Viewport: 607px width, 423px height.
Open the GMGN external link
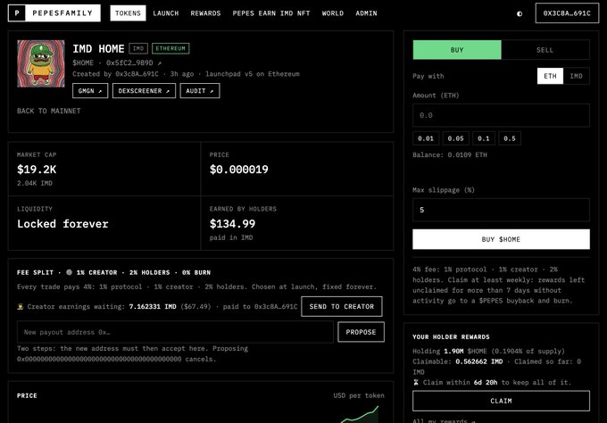[x=90, y=90]
